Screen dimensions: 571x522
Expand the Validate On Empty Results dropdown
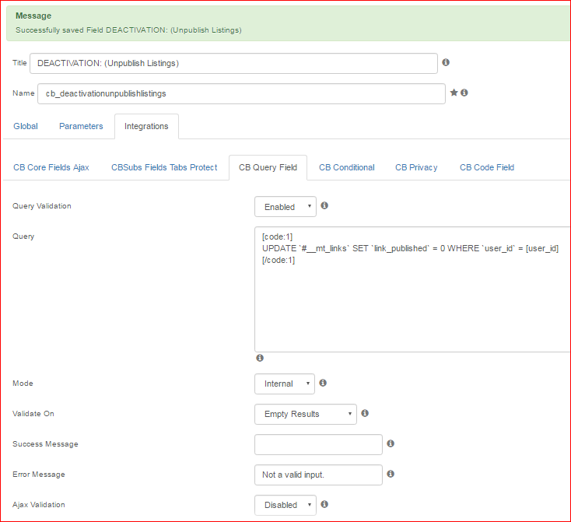(306, 414)
